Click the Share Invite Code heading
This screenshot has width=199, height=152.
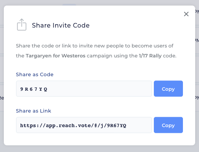pyautogui.click(x=61, y=25)
